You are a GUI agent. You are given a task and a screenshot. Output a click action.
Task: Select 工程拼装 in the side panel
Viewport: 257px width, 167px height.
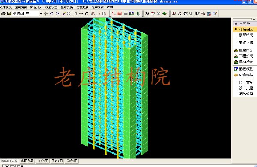244,56
